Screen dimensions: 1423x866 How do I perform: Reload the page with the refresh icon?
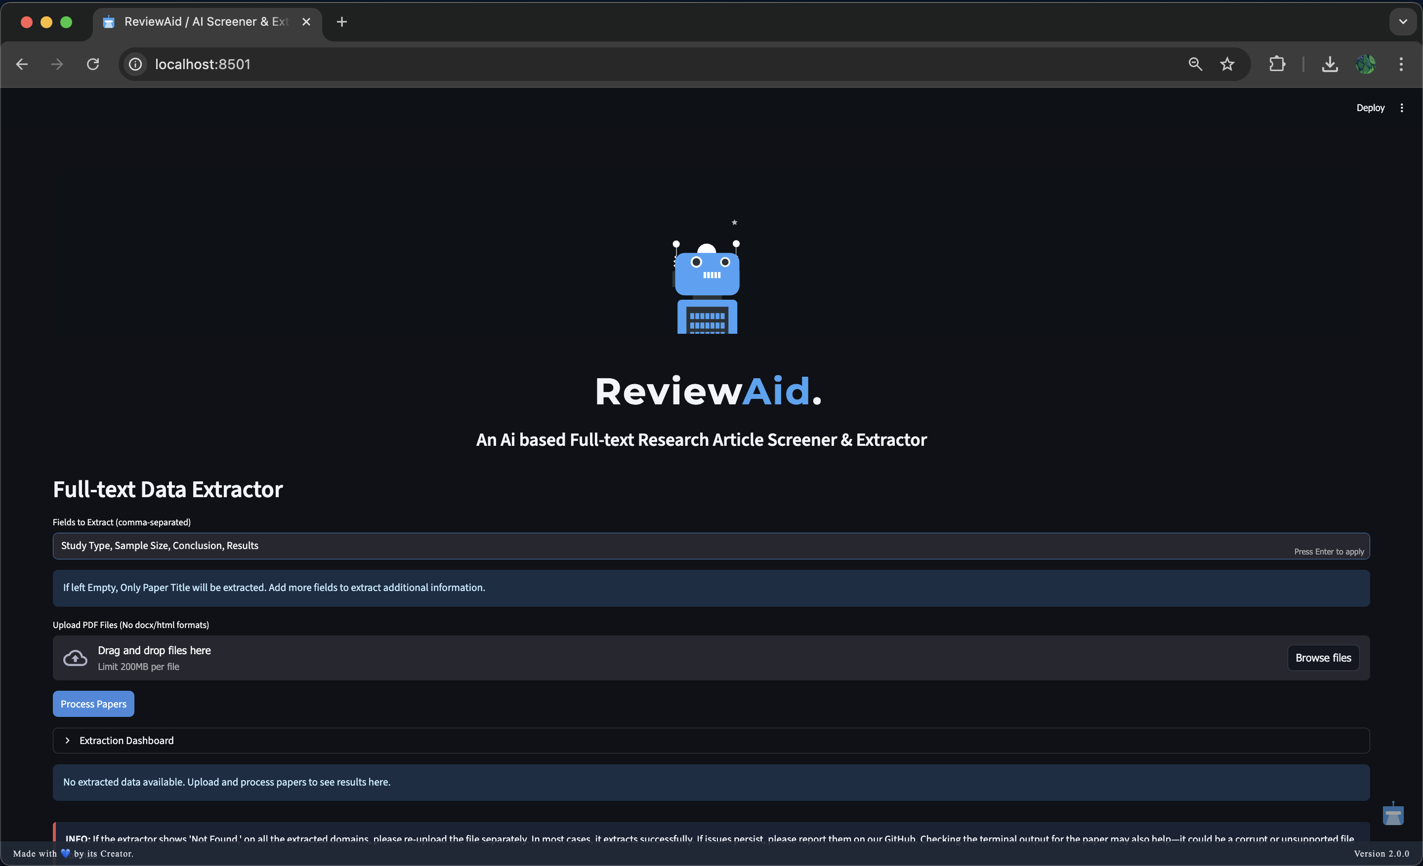pyautogui.click(x=92, y=64)
